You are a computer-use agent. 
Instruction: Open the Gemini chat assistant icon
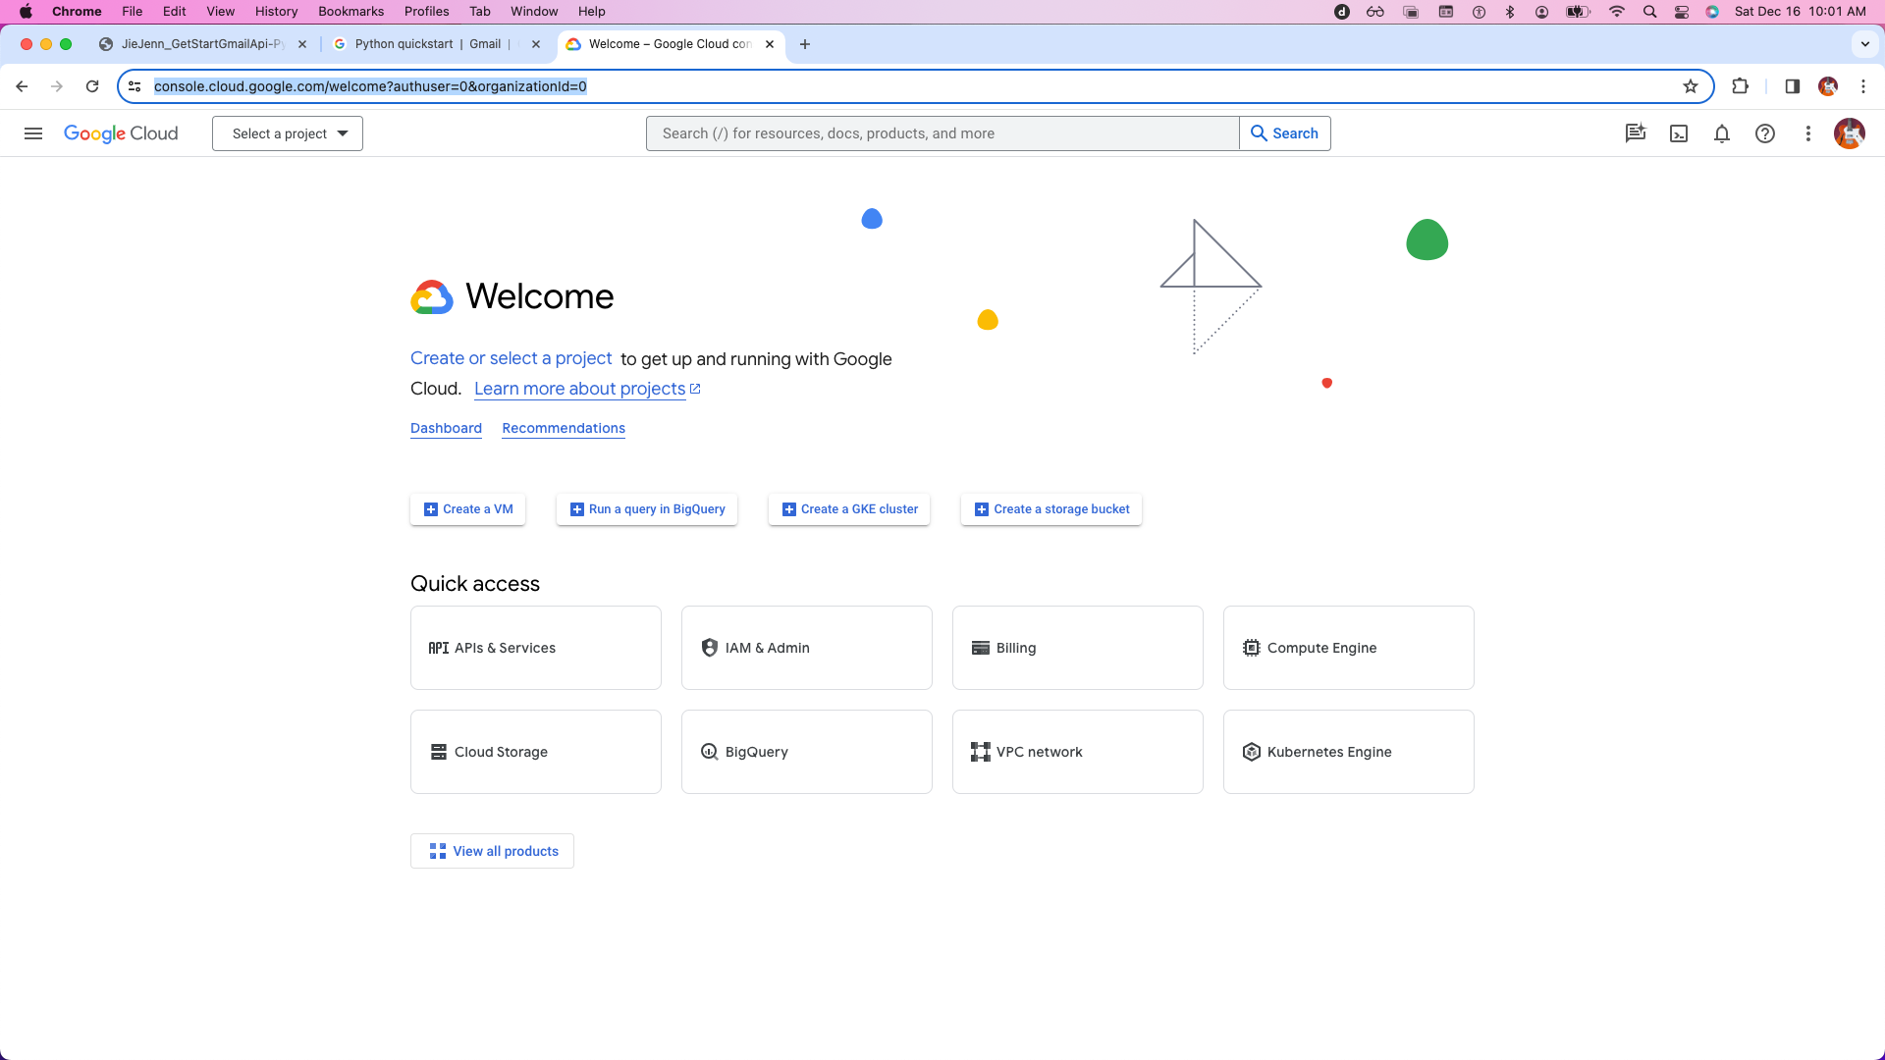[x=1636, y=133]
